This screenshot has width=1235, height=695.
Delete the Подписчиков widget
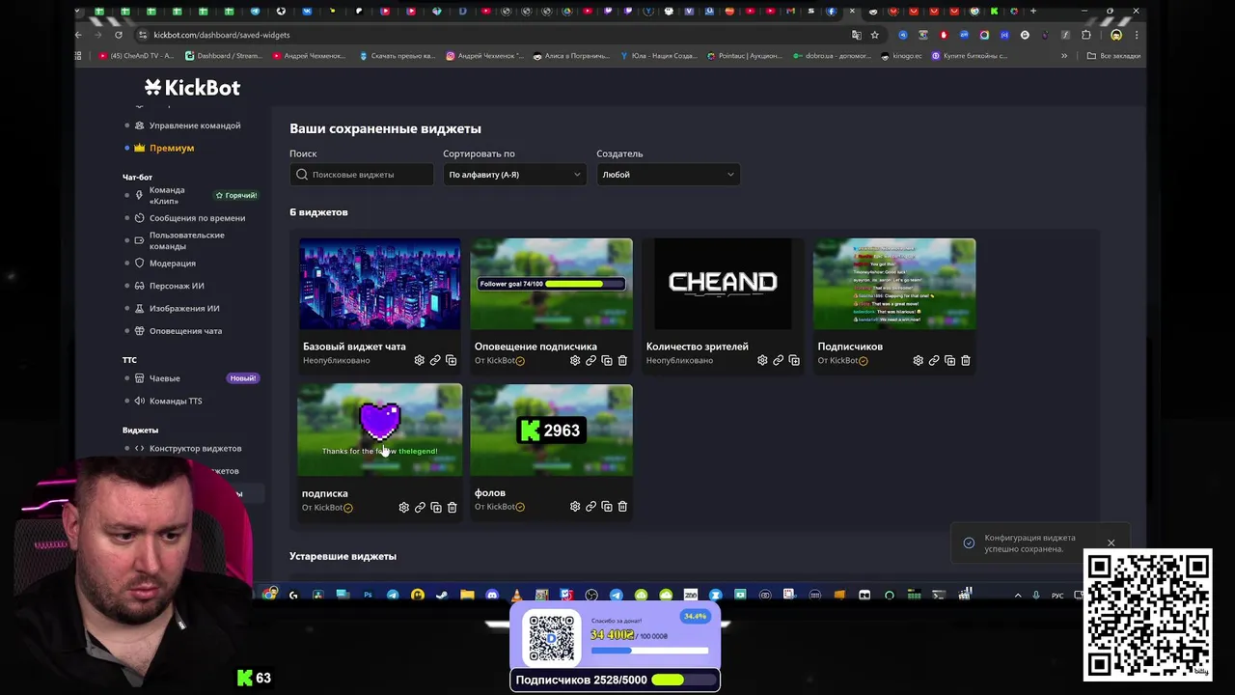966,360
